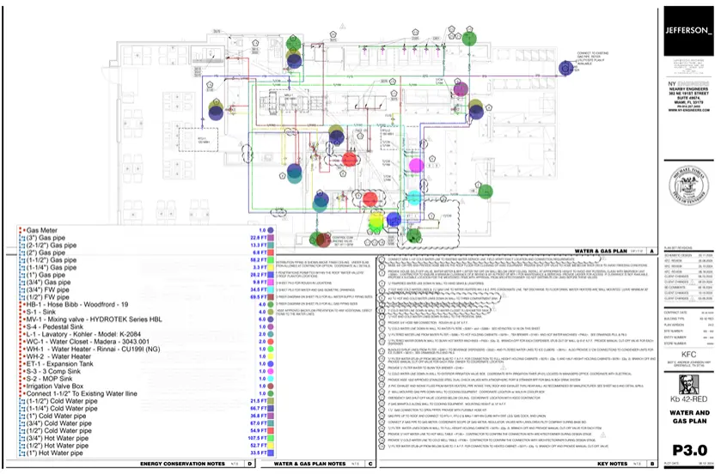
Task: Click the Jefferson logo in the title block
Action: point(688,31)
